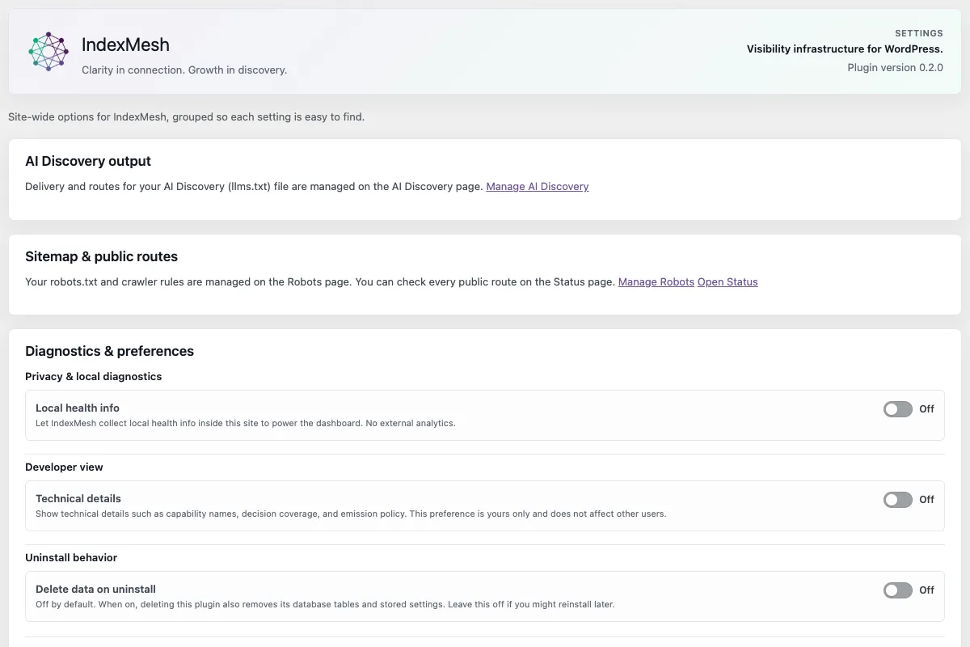970x647 pixels.
Task: Toggle Delete data on uninstall
Action: pos(897,590)
